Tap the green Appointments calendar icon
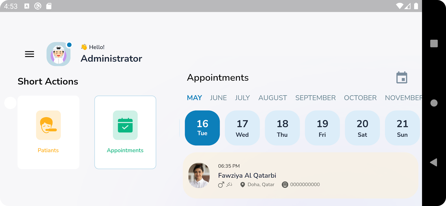The width and height of the screenshot is (446, 206). [125, 125]
